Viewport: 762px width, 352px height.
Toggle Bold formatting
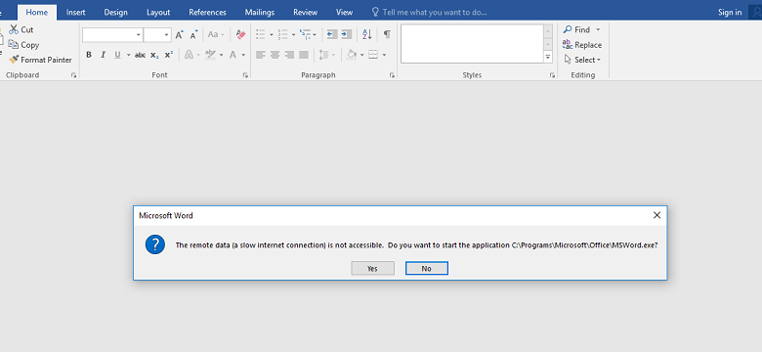[89, 55]
